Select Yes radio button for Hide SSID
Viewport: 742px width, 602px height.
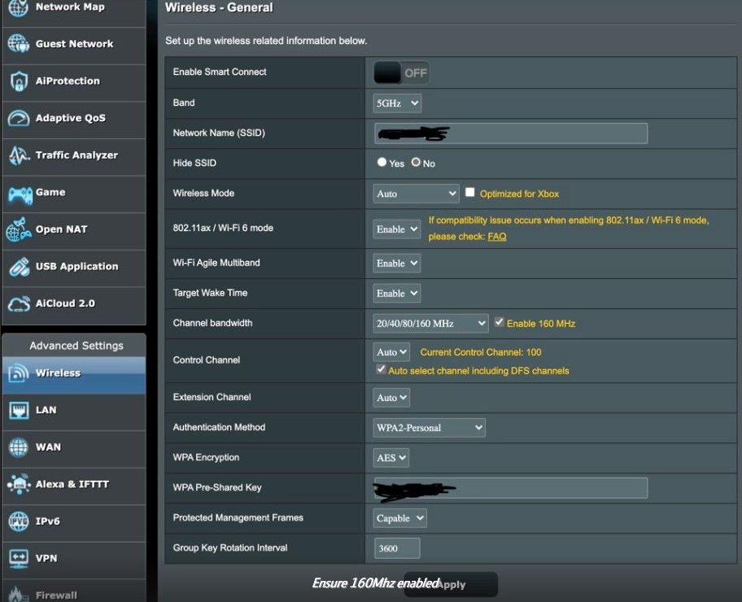pos(382,163)
